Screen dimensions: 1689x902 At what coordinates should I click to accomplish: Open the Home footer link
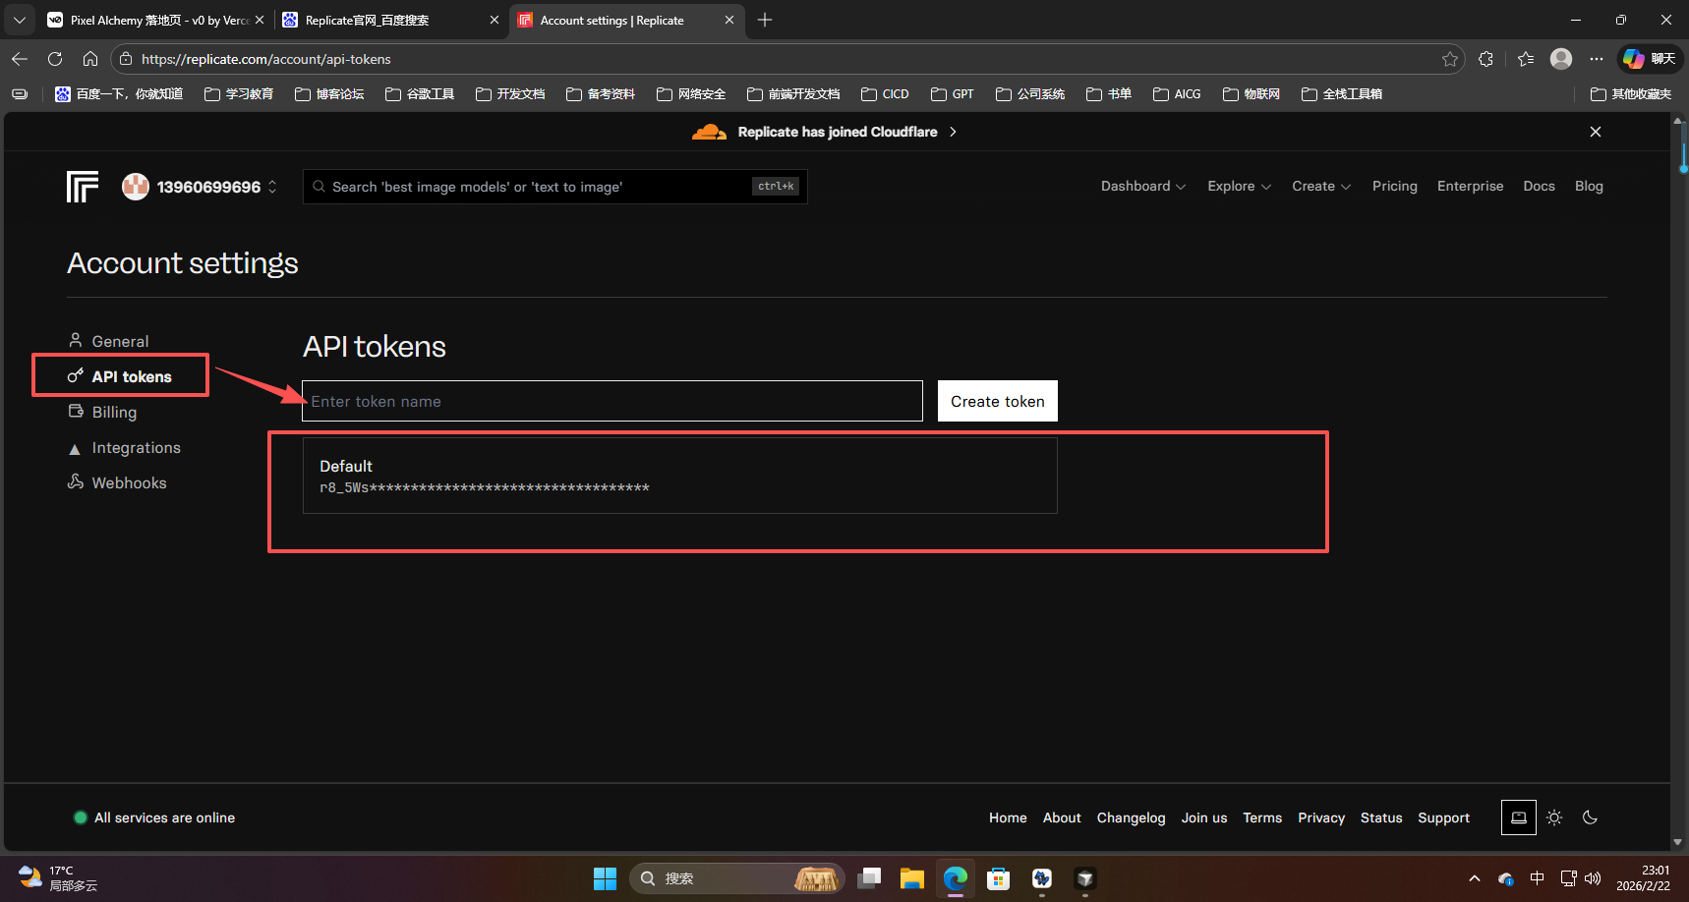[1008, 817]
